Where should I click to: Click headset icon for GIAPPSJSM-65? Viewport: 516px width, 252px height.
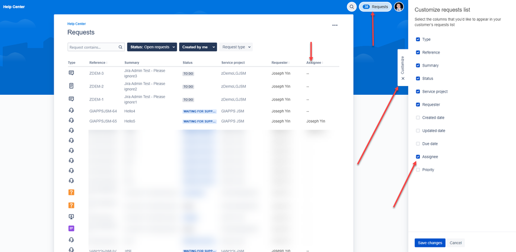[71, 121]
